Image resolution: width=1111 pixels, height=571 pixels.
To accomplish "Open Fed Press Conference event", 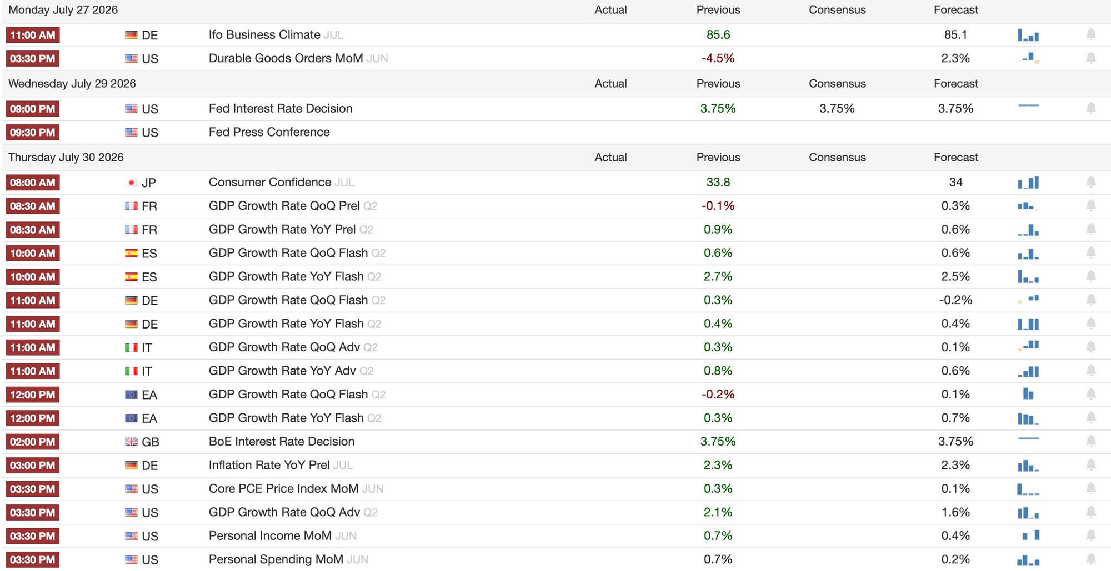I will [269, 132].
